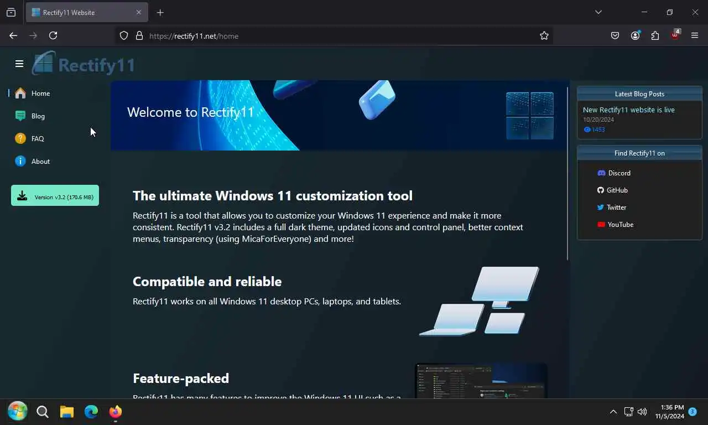Open the list all tabs dropdown
This screenshot has height=425, width=708.
tap(598, 12)
